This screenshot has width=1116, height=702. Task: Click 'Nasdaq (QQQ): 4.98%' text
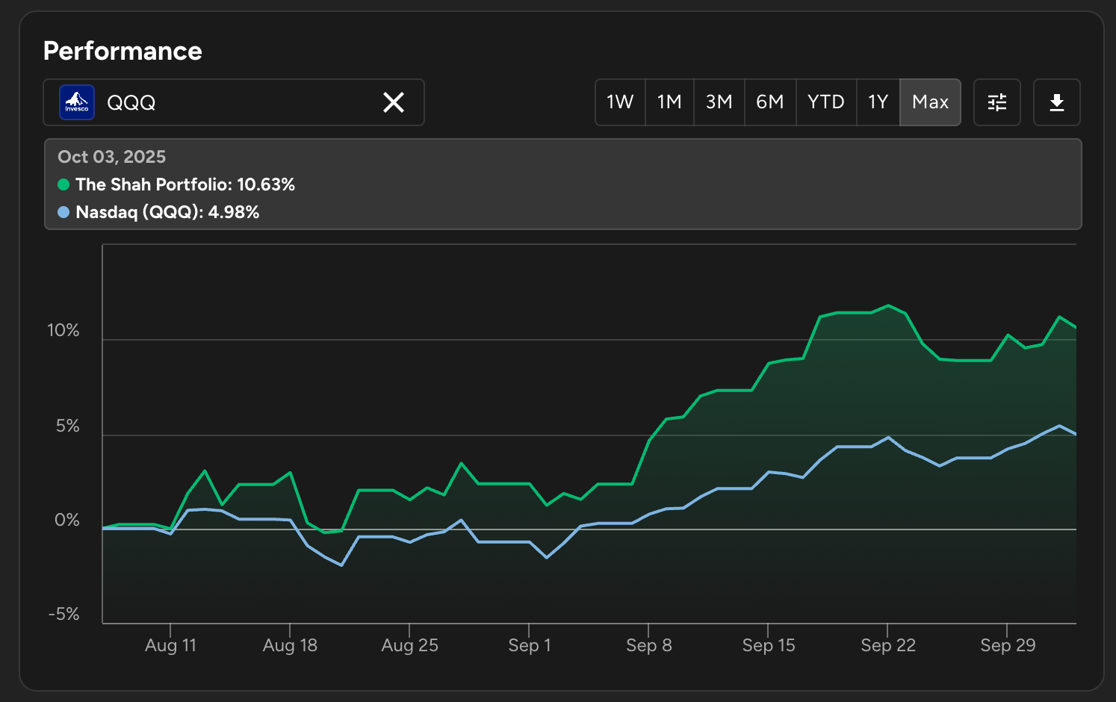pyautogui.click(x=167, y=212)
